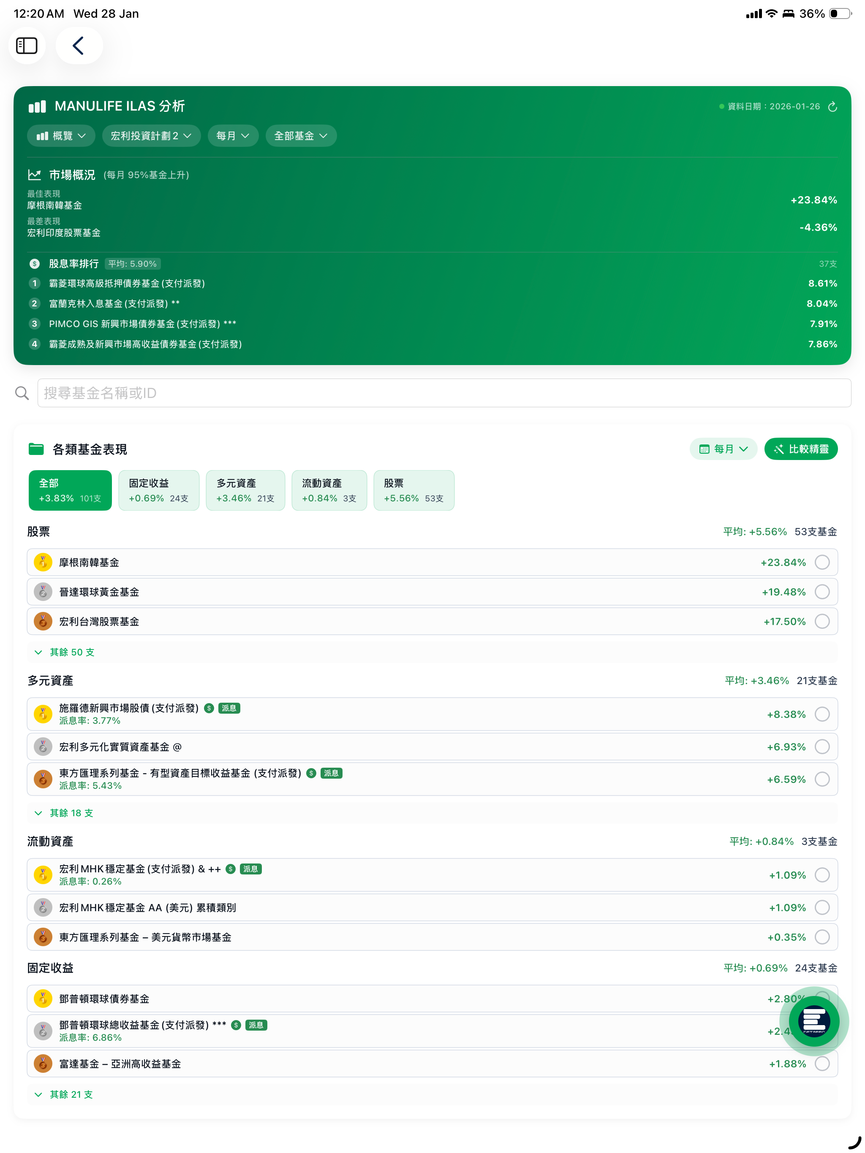
Task: Tap the bar chart icon beside MANULIFE ILAS
Action: [x=37, y=106]
